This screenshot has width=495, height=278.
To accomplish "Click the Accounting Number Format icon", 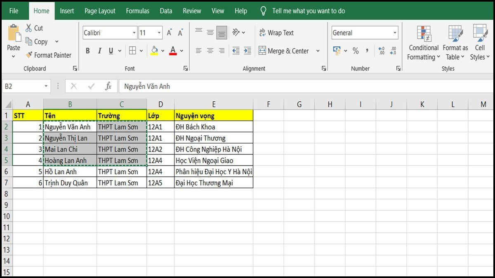I will (x=337, y=50).
